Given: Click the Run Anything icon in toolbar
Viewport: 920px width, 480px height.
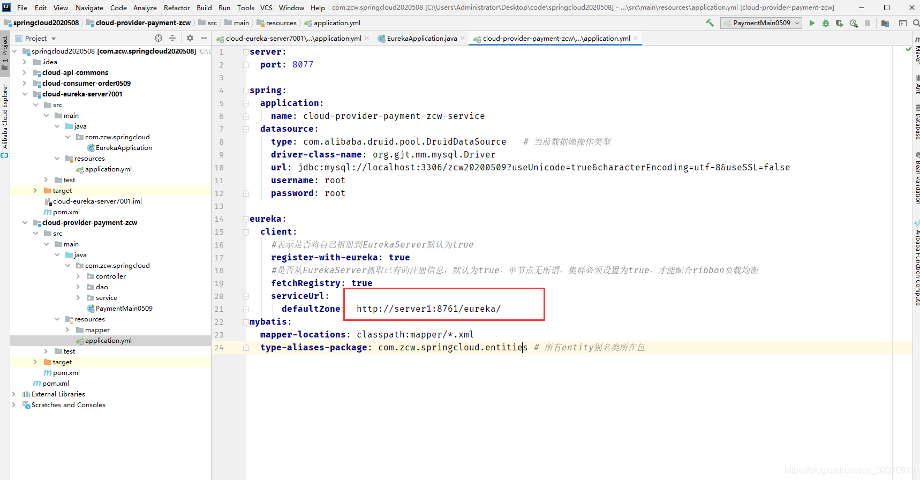Looking at the screenshot, I should click(903, 23).
